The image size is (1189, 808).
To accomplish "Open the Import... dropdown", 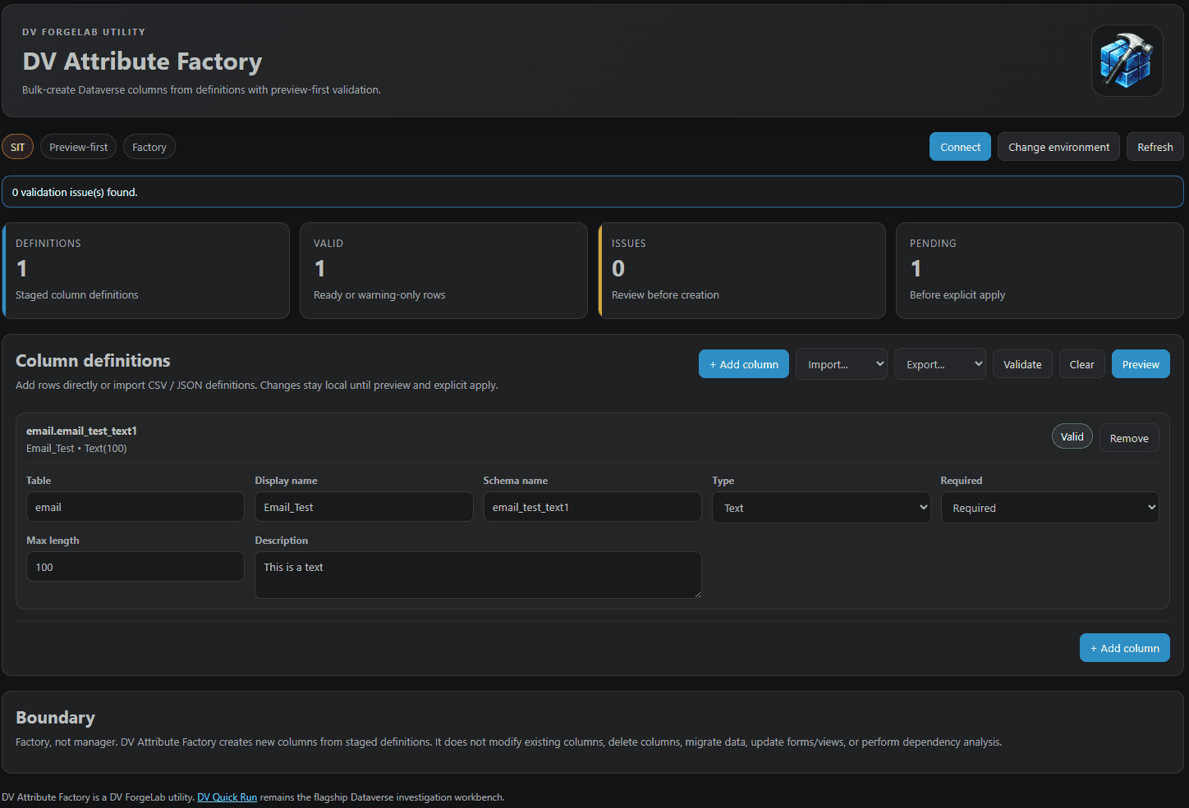I will pos(842,364).
